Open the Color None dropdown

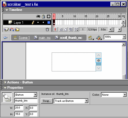click(125, 95)
